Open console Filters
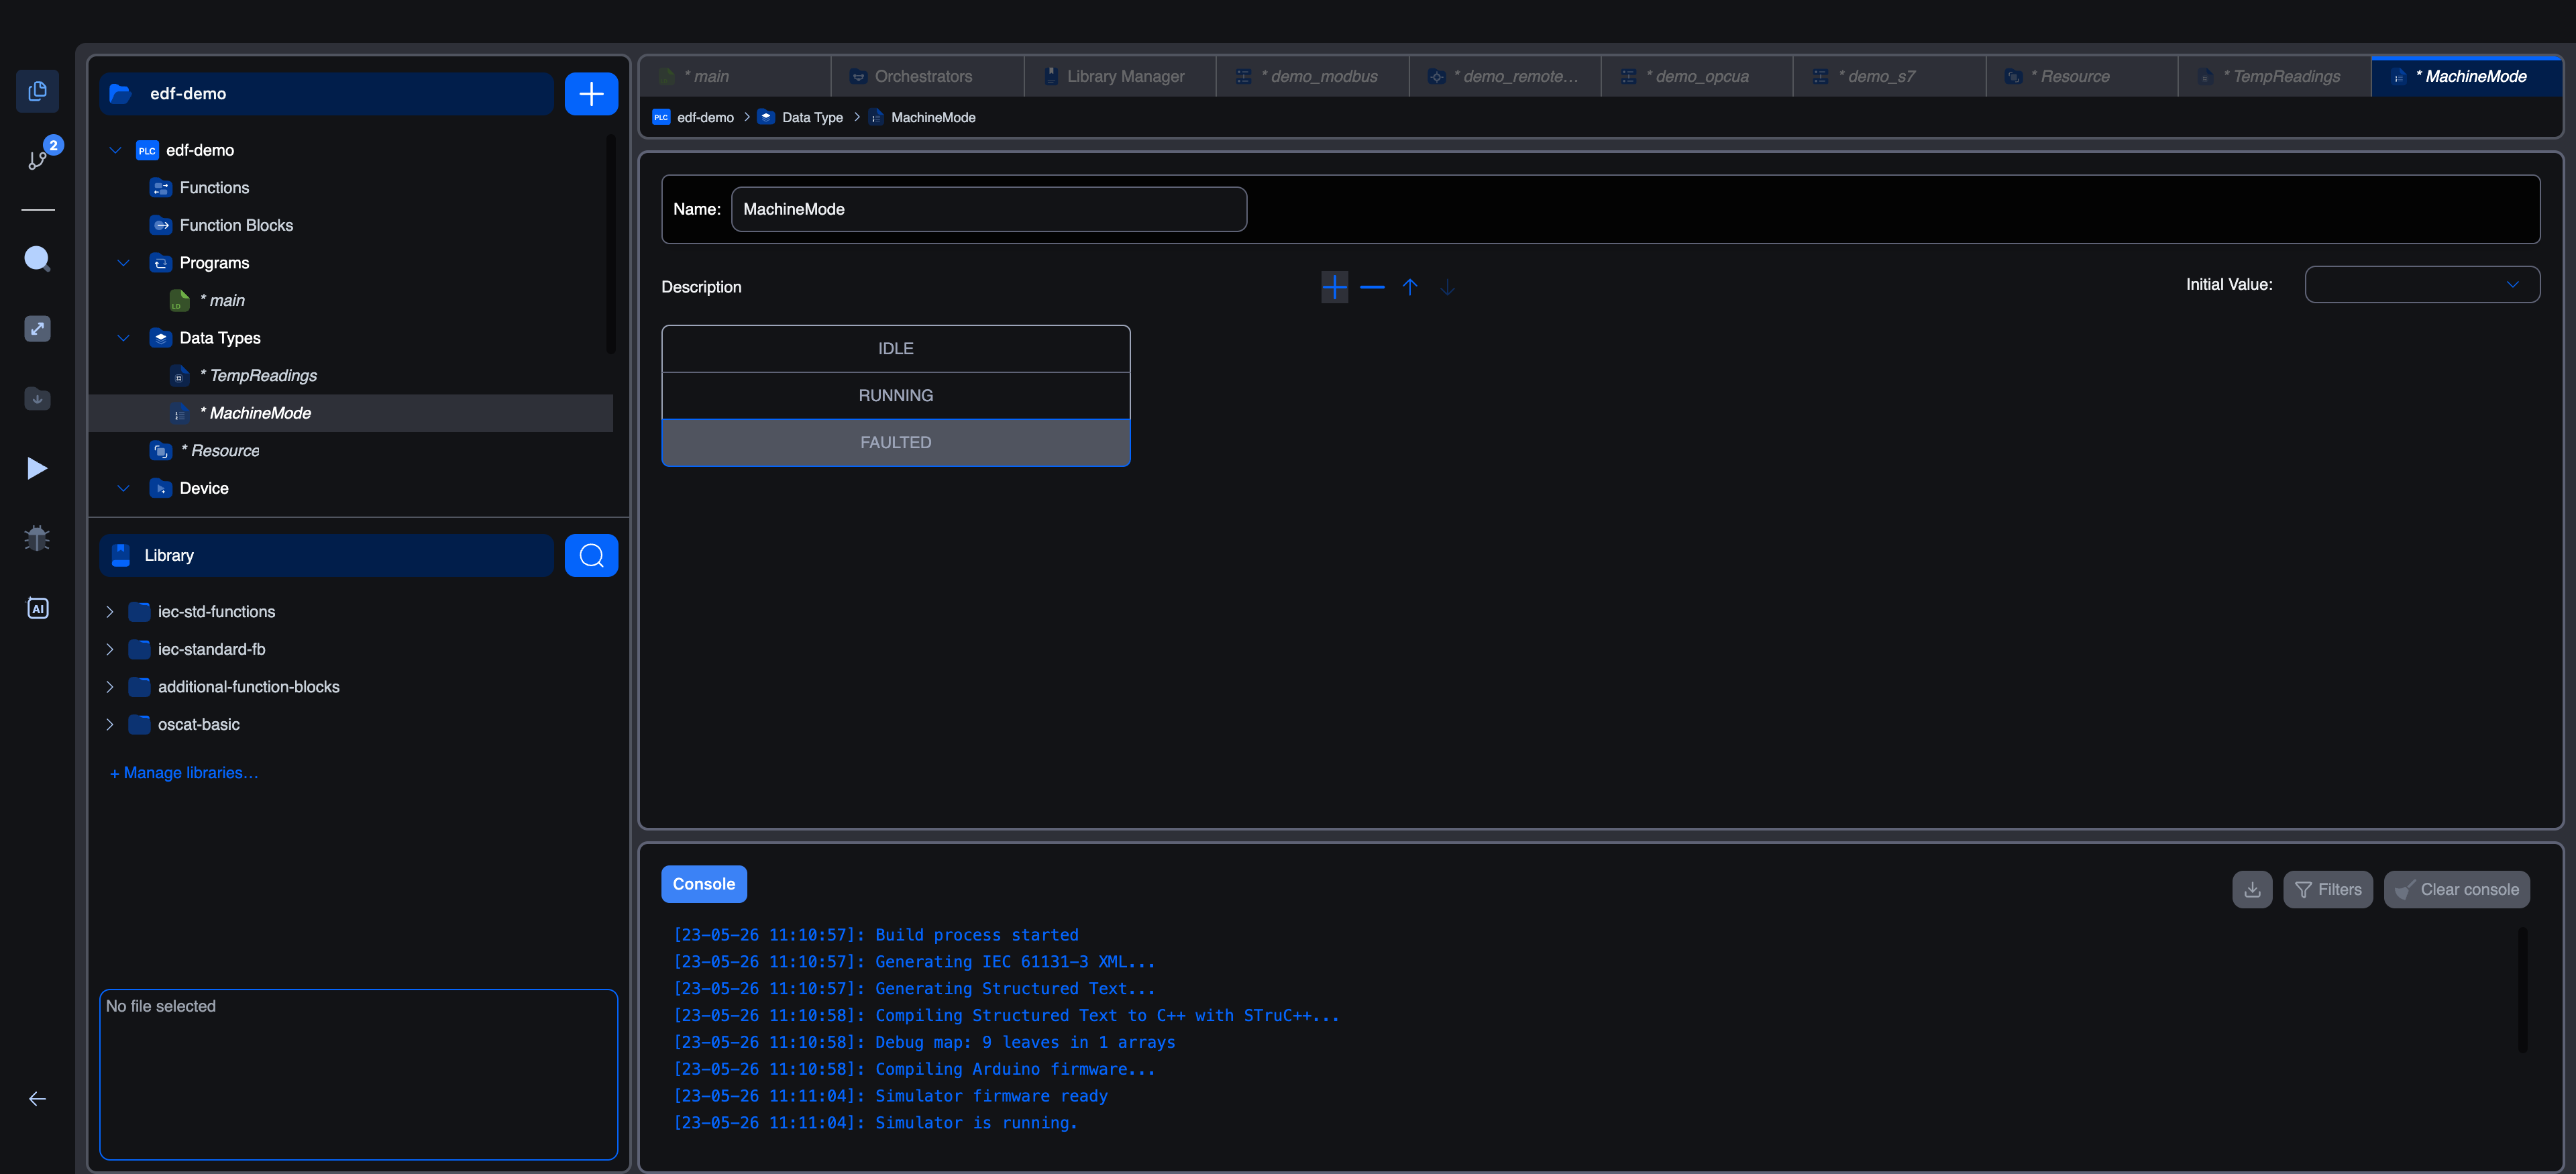This screenshot has width=2576, height=1174. coord(2327,889)
